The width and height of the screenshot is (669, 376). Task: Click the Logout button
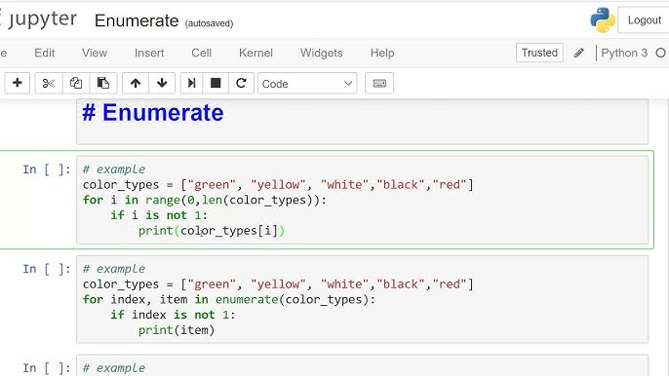pyautogui.click(x=644, y=20)
